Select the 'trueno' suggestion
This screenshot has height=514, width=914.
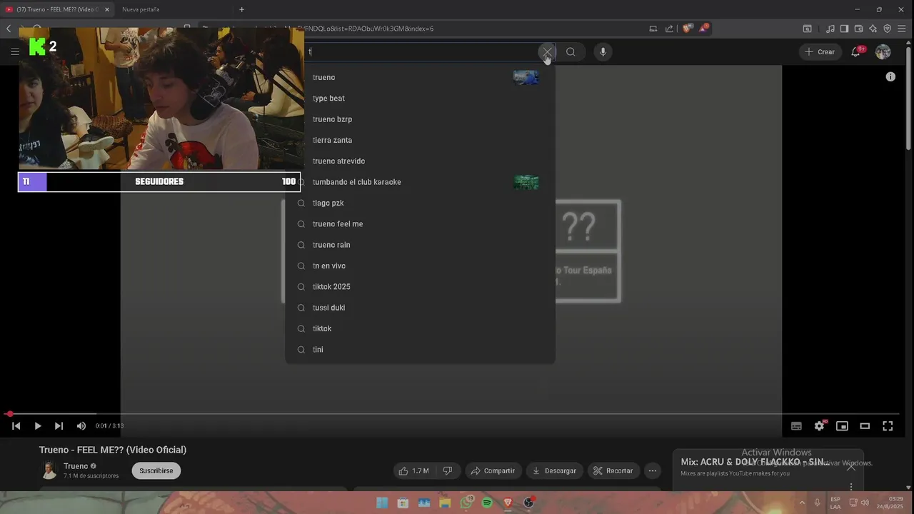pos(420,77)
